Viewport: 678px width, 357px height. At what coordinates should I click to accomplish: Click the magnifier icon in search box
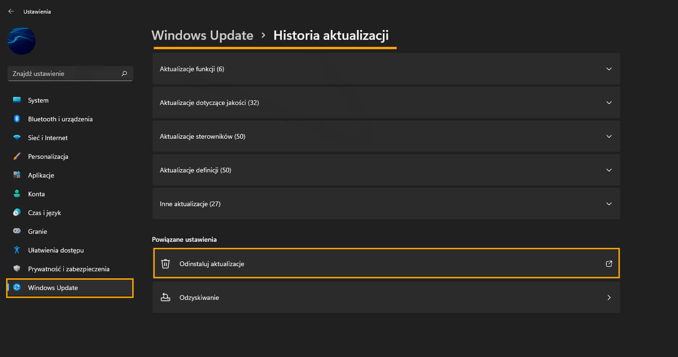click(124, 74)
